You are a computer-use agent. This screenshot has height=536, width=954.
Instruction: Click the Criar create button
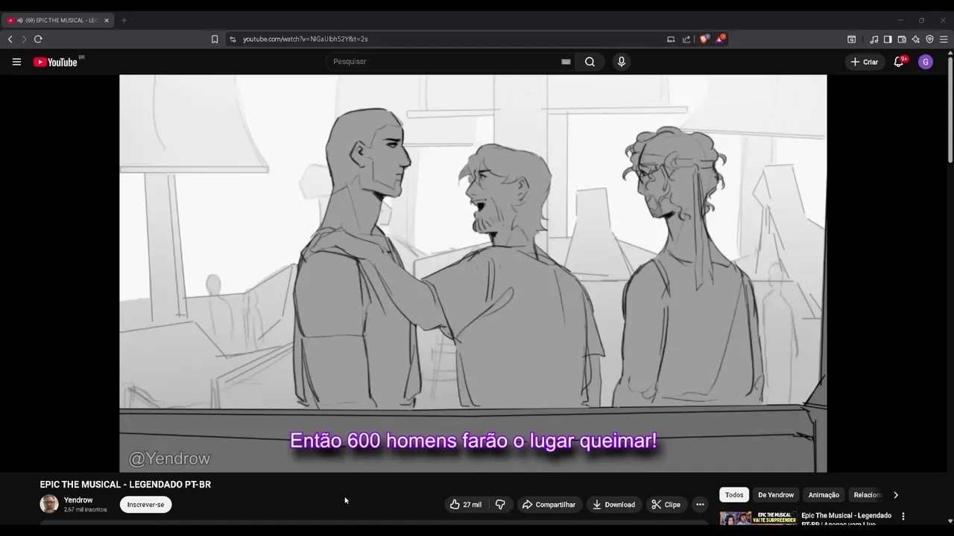(865, 62)
